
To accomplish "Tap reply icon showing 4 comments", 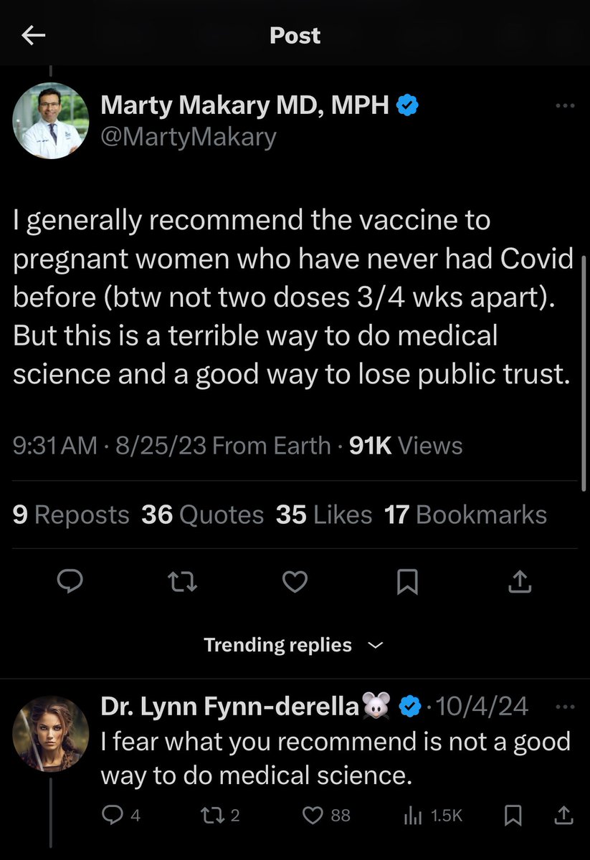I will (x=113, y=815).
